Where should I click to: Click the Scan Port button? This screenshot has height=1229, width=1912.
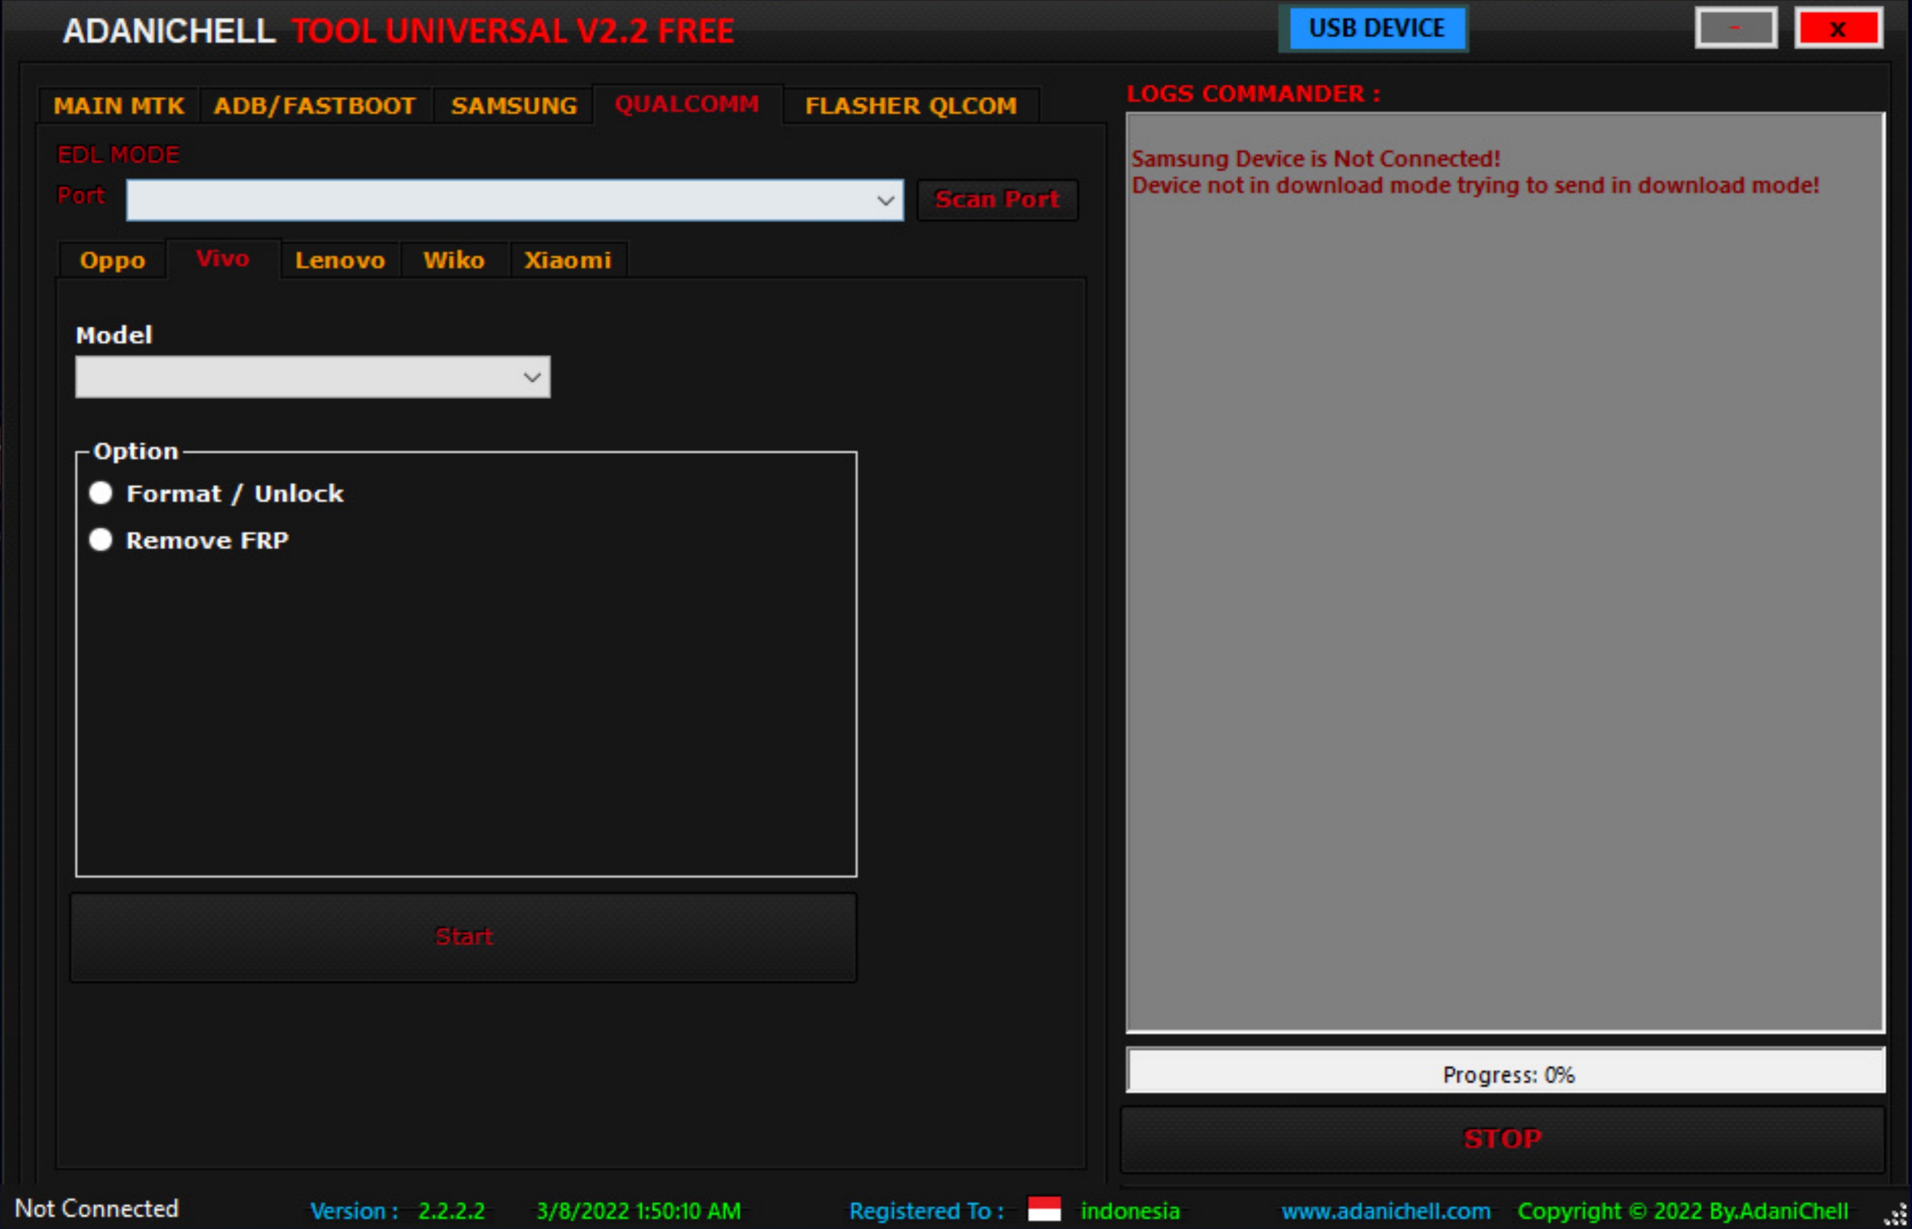pos(997,199)
